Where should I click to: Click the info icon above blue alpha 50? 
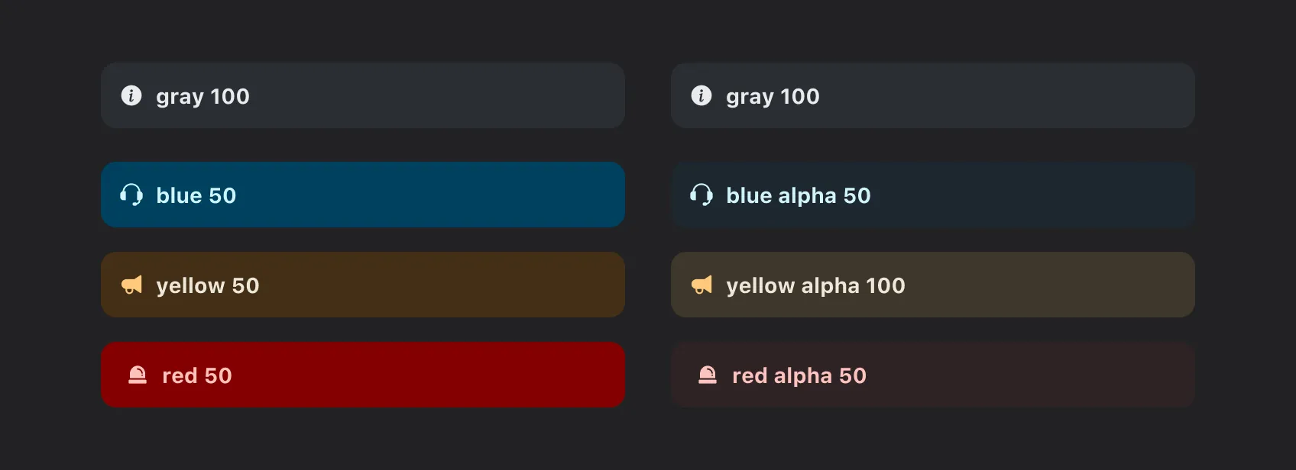(701, 96)
